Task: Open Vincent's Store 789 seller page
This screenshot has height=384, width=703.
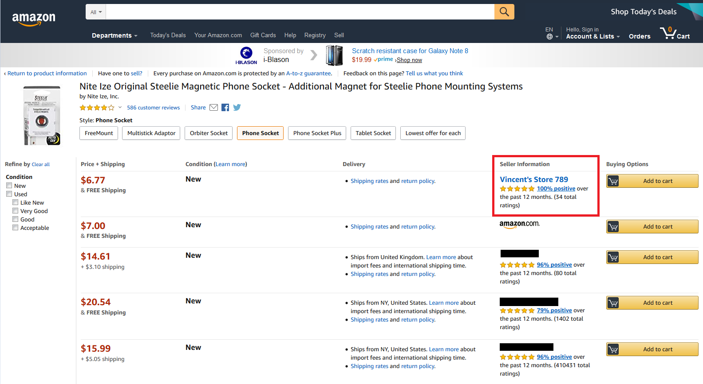Action: point(534,179)
